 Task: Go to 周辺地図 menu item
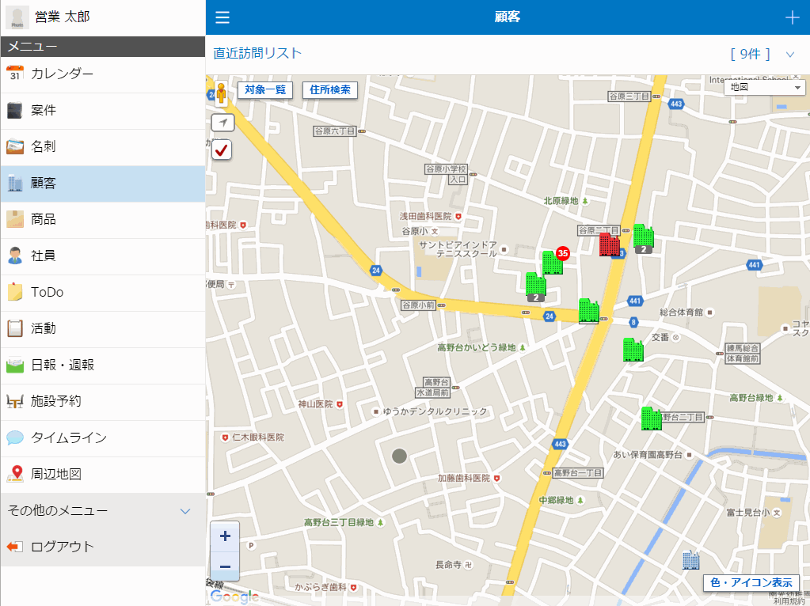pos(103,475)
